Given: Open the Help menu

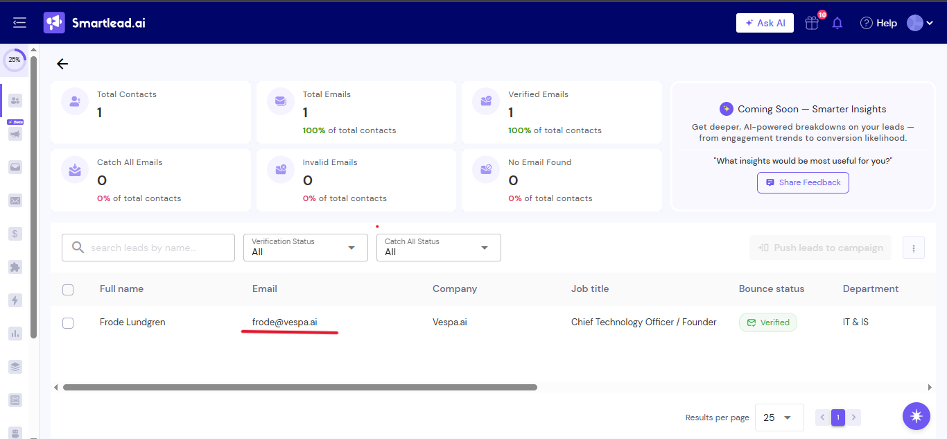Looking at the screenshot, I should pos(878,23).
